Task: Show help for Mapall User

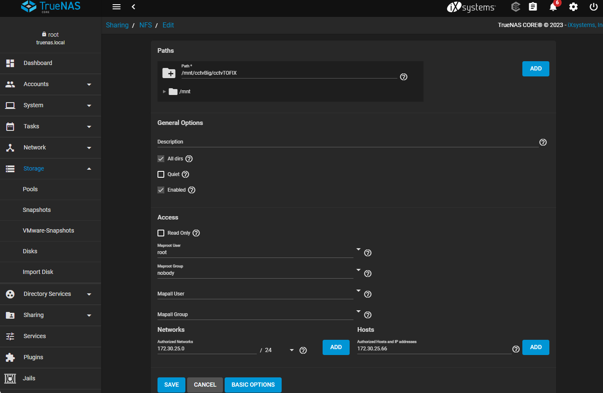Action: [x=368, y=294]
